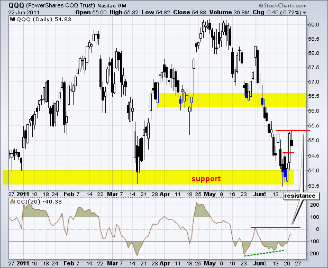The image size is (328, 268).
Task: Click the 22-Jun-2011 date label
Action: [24, 12]
